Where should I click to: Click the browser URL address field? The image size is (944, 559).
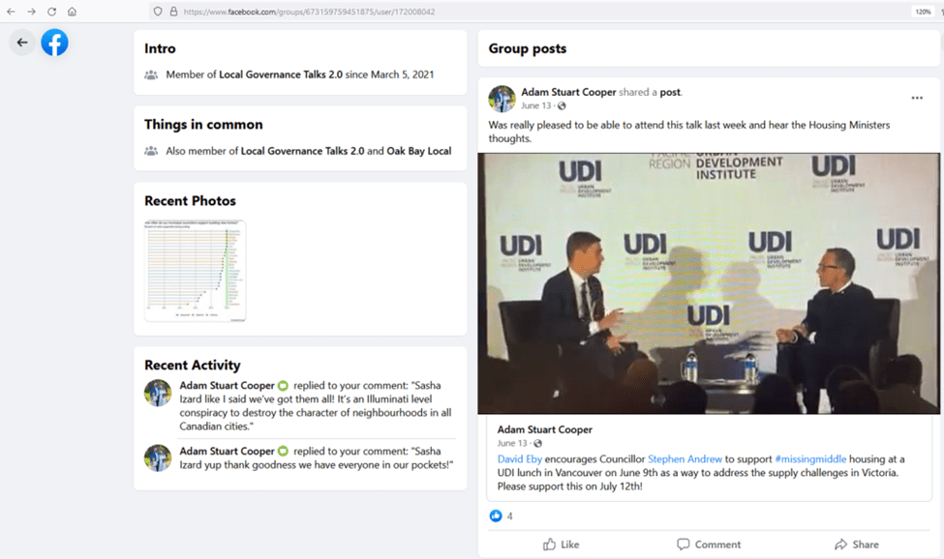click(484, 12)
